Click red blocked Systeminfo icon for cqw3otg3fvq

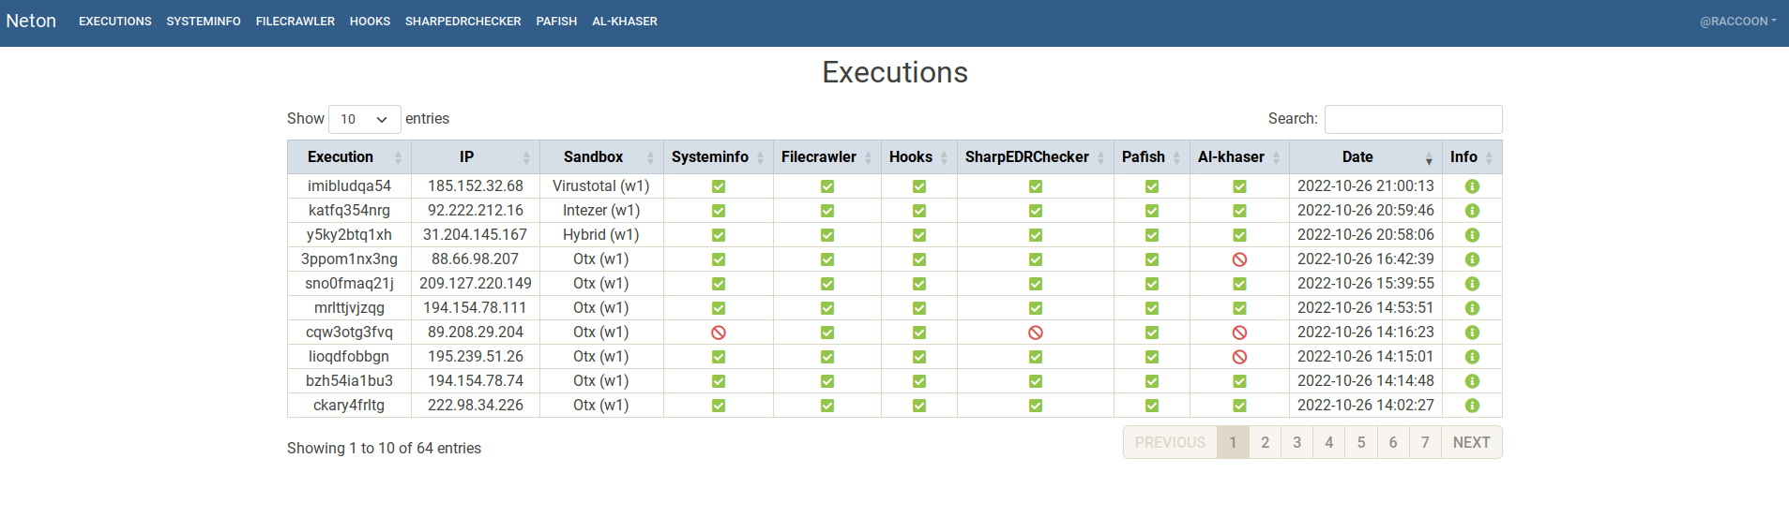(x=719, y=333)
